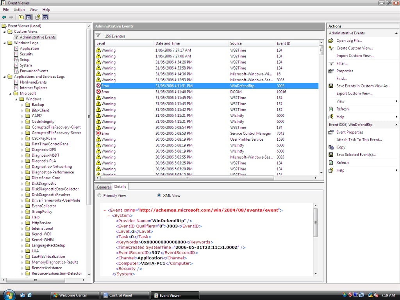The image size is (400, 300).
Task: Toggle the Show/Hide Console Tree toolbar icon
Action: pyautogui.click(x=28, y=17)
